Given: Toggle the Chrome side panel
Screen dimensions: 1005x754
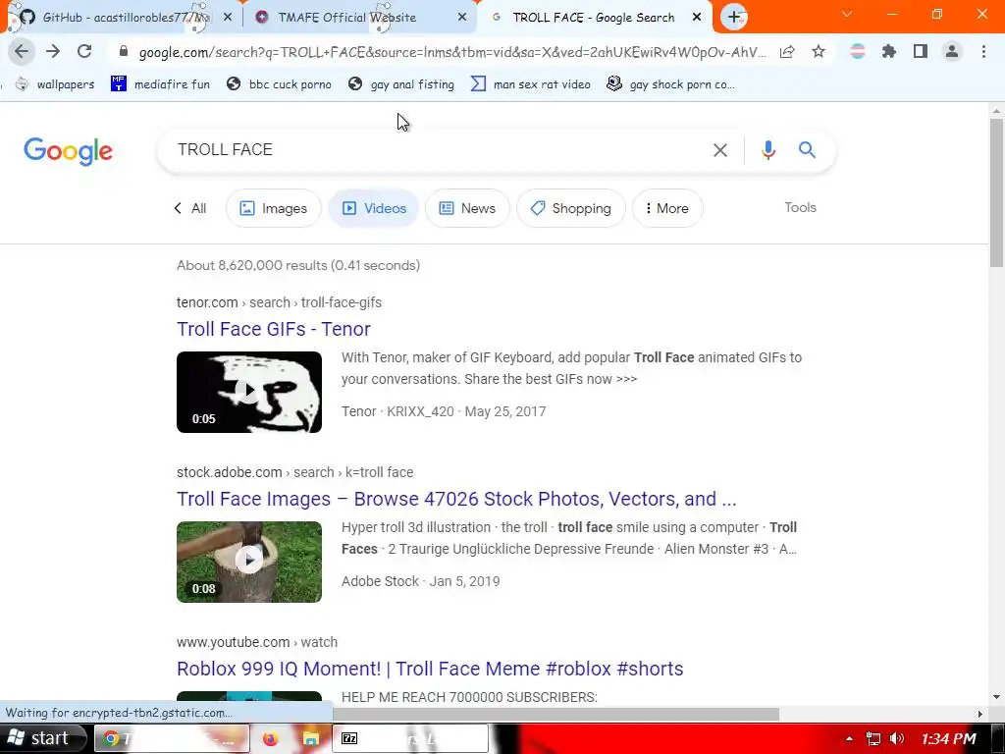Looking at the screenshot, I should [921, 51].
